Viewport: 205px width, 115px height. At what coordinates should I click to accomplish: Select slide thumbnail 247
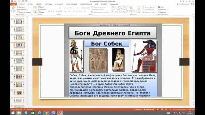(19, 53)
